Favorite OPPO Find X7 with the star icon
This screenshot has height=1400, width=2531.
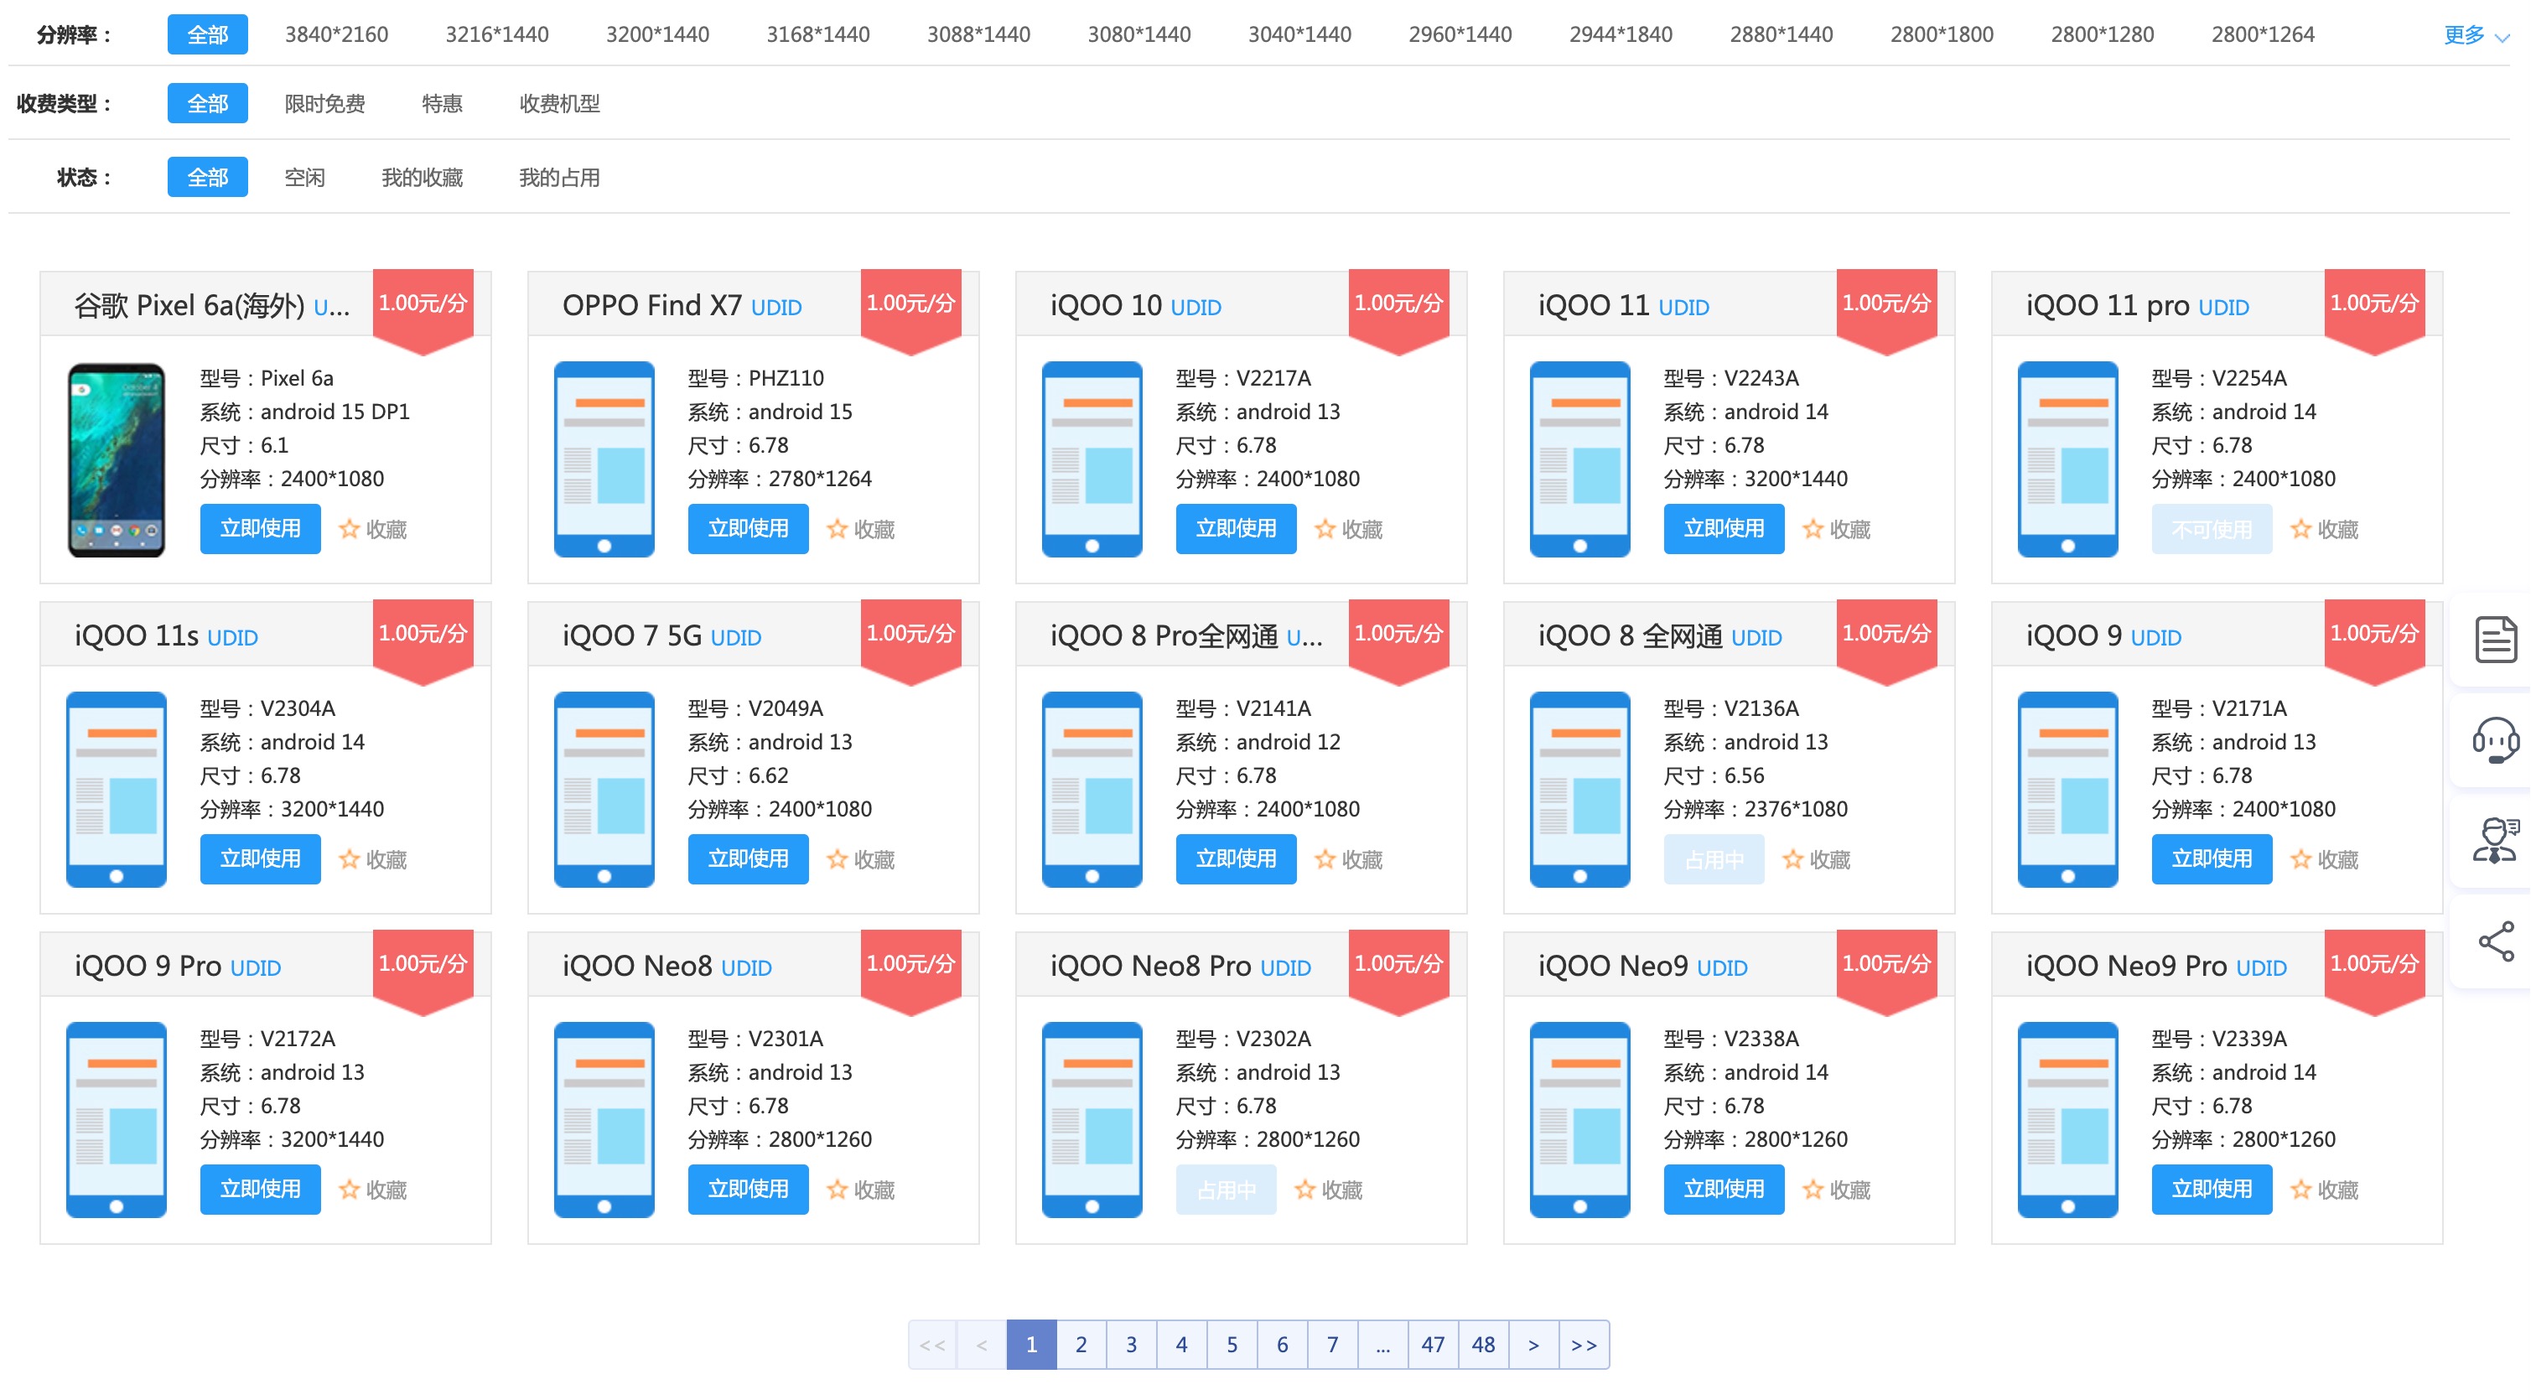point(838,530)
